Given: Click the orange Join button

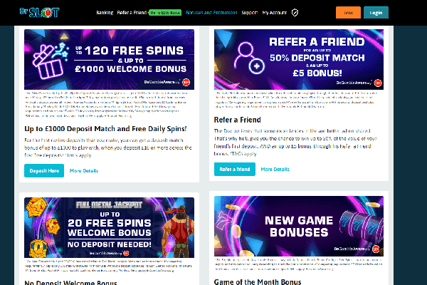Looking at the screenshot, I should point(348,13).
